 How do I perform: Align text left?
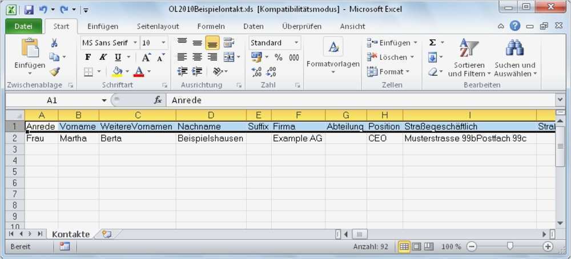182,57
